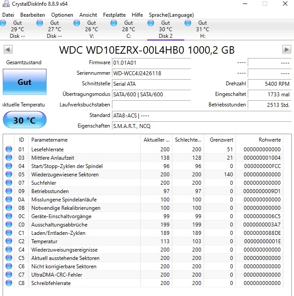Click the CrystalDiskInfo app icon in title bar
Viewport: 294px width, 296px height.
coord(6,4)
